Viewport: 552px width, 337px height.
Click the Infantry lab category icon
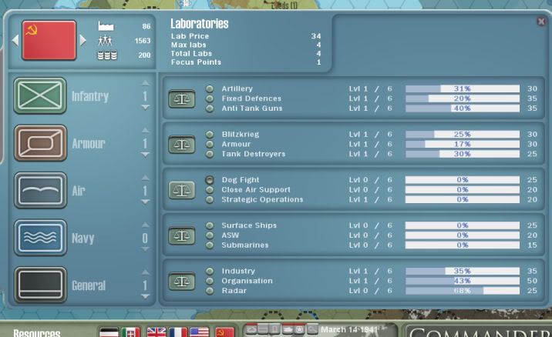coord(40,96)
